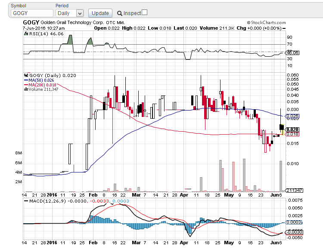Click the volume tag 211347

(x=294, y=191)
